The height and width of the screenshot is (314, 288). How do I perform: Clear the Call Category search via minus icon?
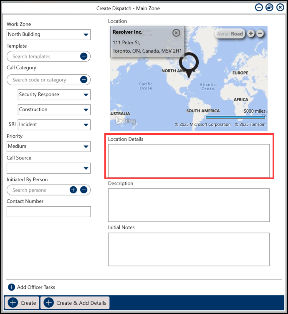[x=83, y=80]
